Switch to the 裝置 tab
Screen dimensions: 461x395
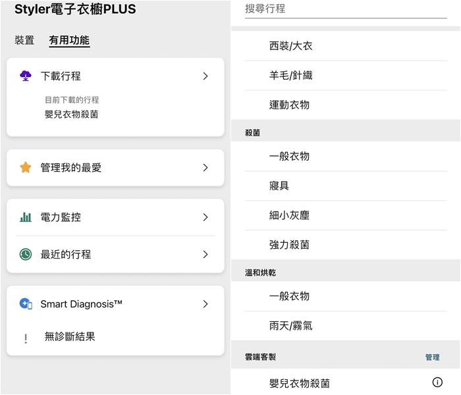24,40
